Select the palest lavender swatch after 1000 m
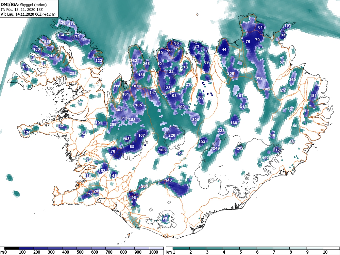Screen dimensions: 340x255 click(x=156, y=248)
